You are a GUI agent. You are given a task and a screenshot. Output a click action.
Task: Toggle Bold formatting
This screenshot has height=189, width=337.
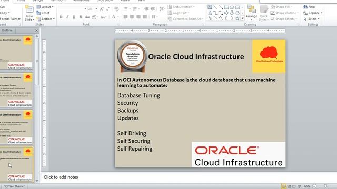point(61,17)
